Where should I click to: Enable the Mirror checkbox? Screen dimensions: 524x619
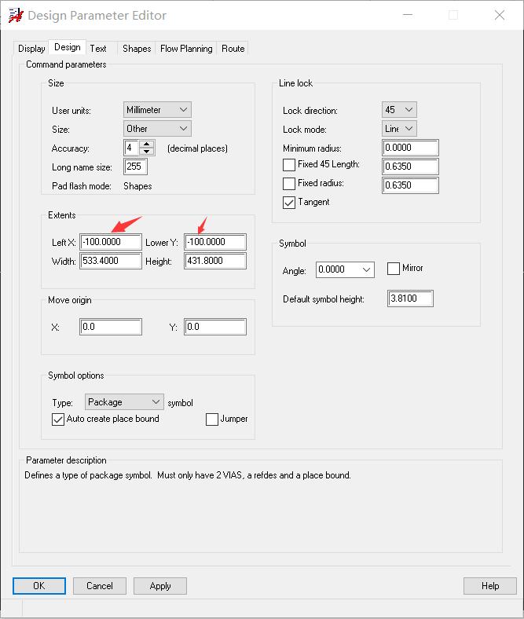(394, 269)
